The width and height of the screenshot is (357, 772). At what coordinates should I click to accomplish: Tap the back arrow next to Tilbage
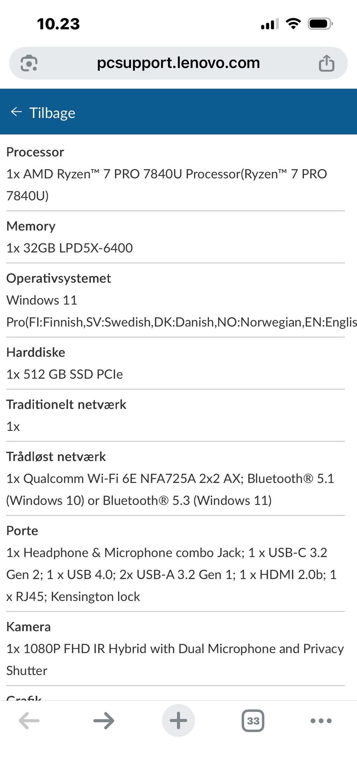pyautogui.click(x=16, y=112)
